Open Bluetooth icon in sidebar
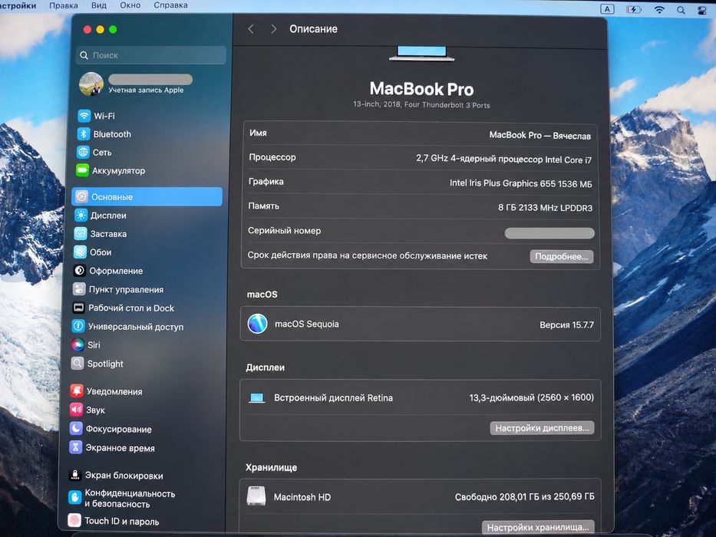The height and width of the screenshot is (537, 716). (83, 133)
